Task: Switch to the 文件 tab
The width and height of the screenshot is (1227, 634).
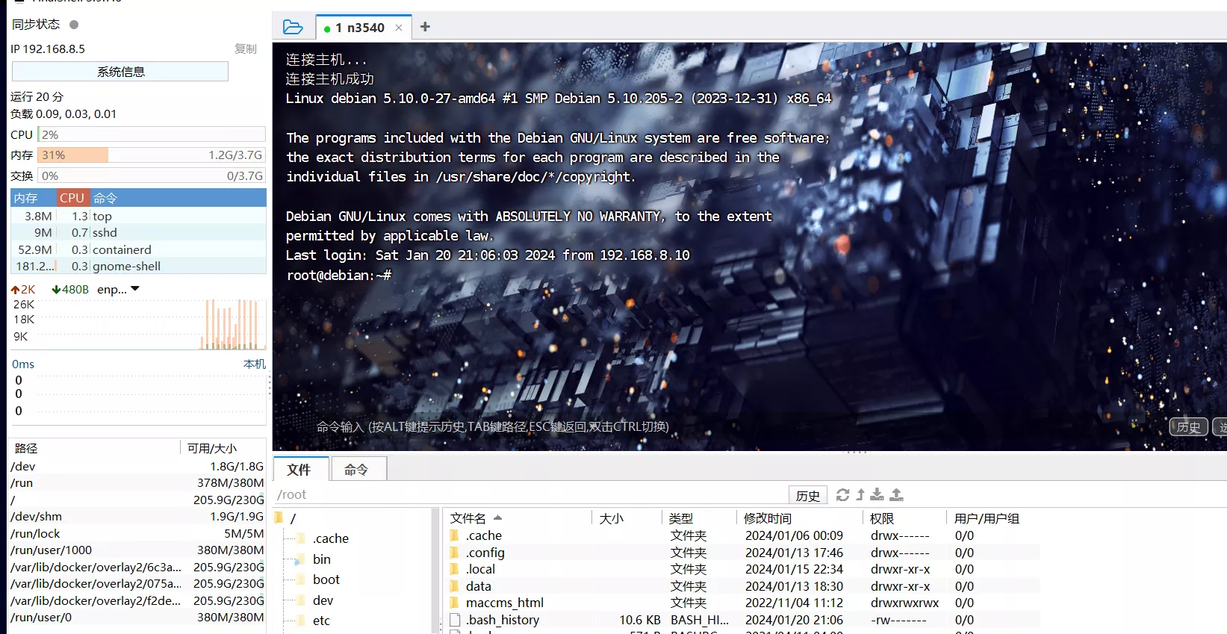Action: pyautogui.click(x=299, y=470)
